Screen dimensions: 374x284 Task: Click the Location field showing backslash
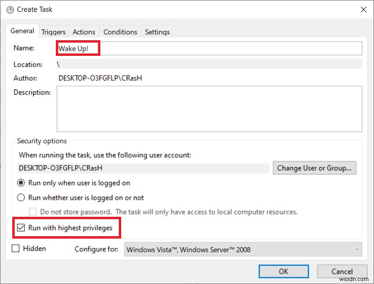tap(209, 64)
